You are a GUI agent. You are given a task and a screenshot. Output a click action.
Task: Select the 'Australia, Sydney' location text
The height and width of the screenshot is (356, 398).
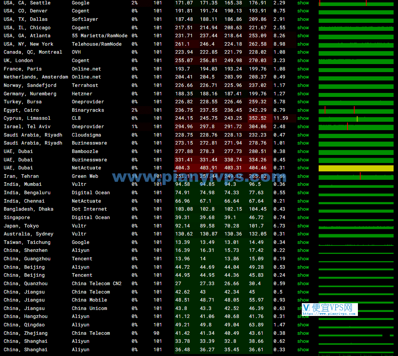coord(28,234)
